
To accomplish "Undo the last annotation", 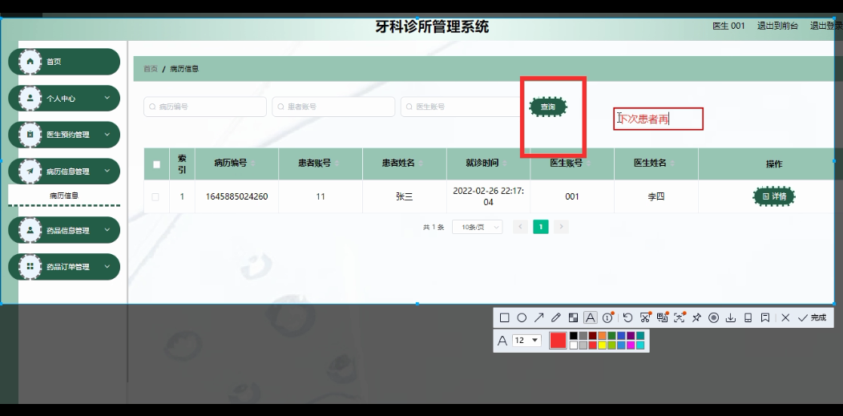I will click(628, 317).
